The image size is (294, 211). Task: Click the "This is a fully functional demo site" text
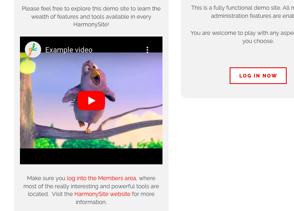(x=242, y=12)
